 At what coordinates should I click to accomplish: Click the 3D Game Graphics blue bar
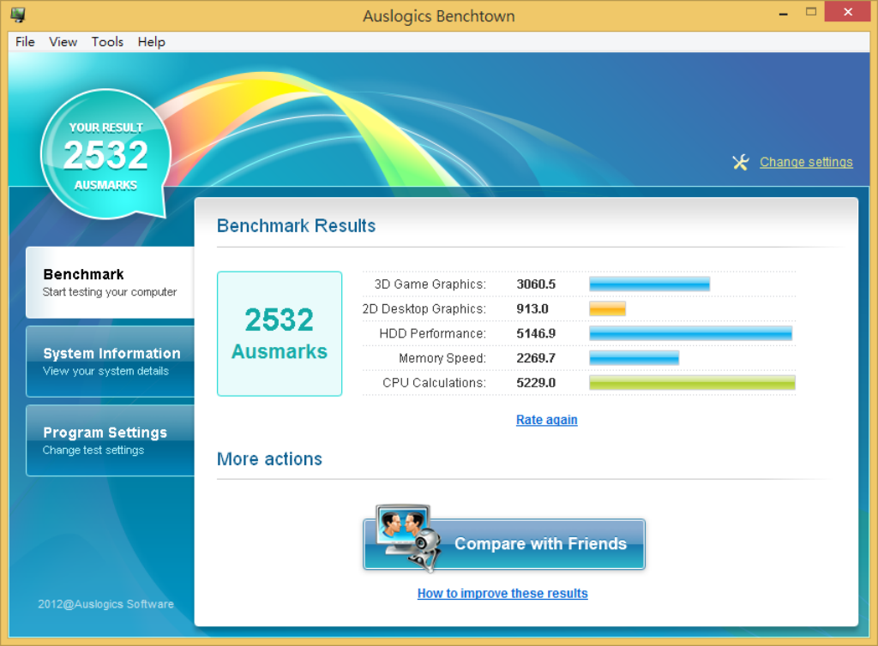tap(650, 284)
